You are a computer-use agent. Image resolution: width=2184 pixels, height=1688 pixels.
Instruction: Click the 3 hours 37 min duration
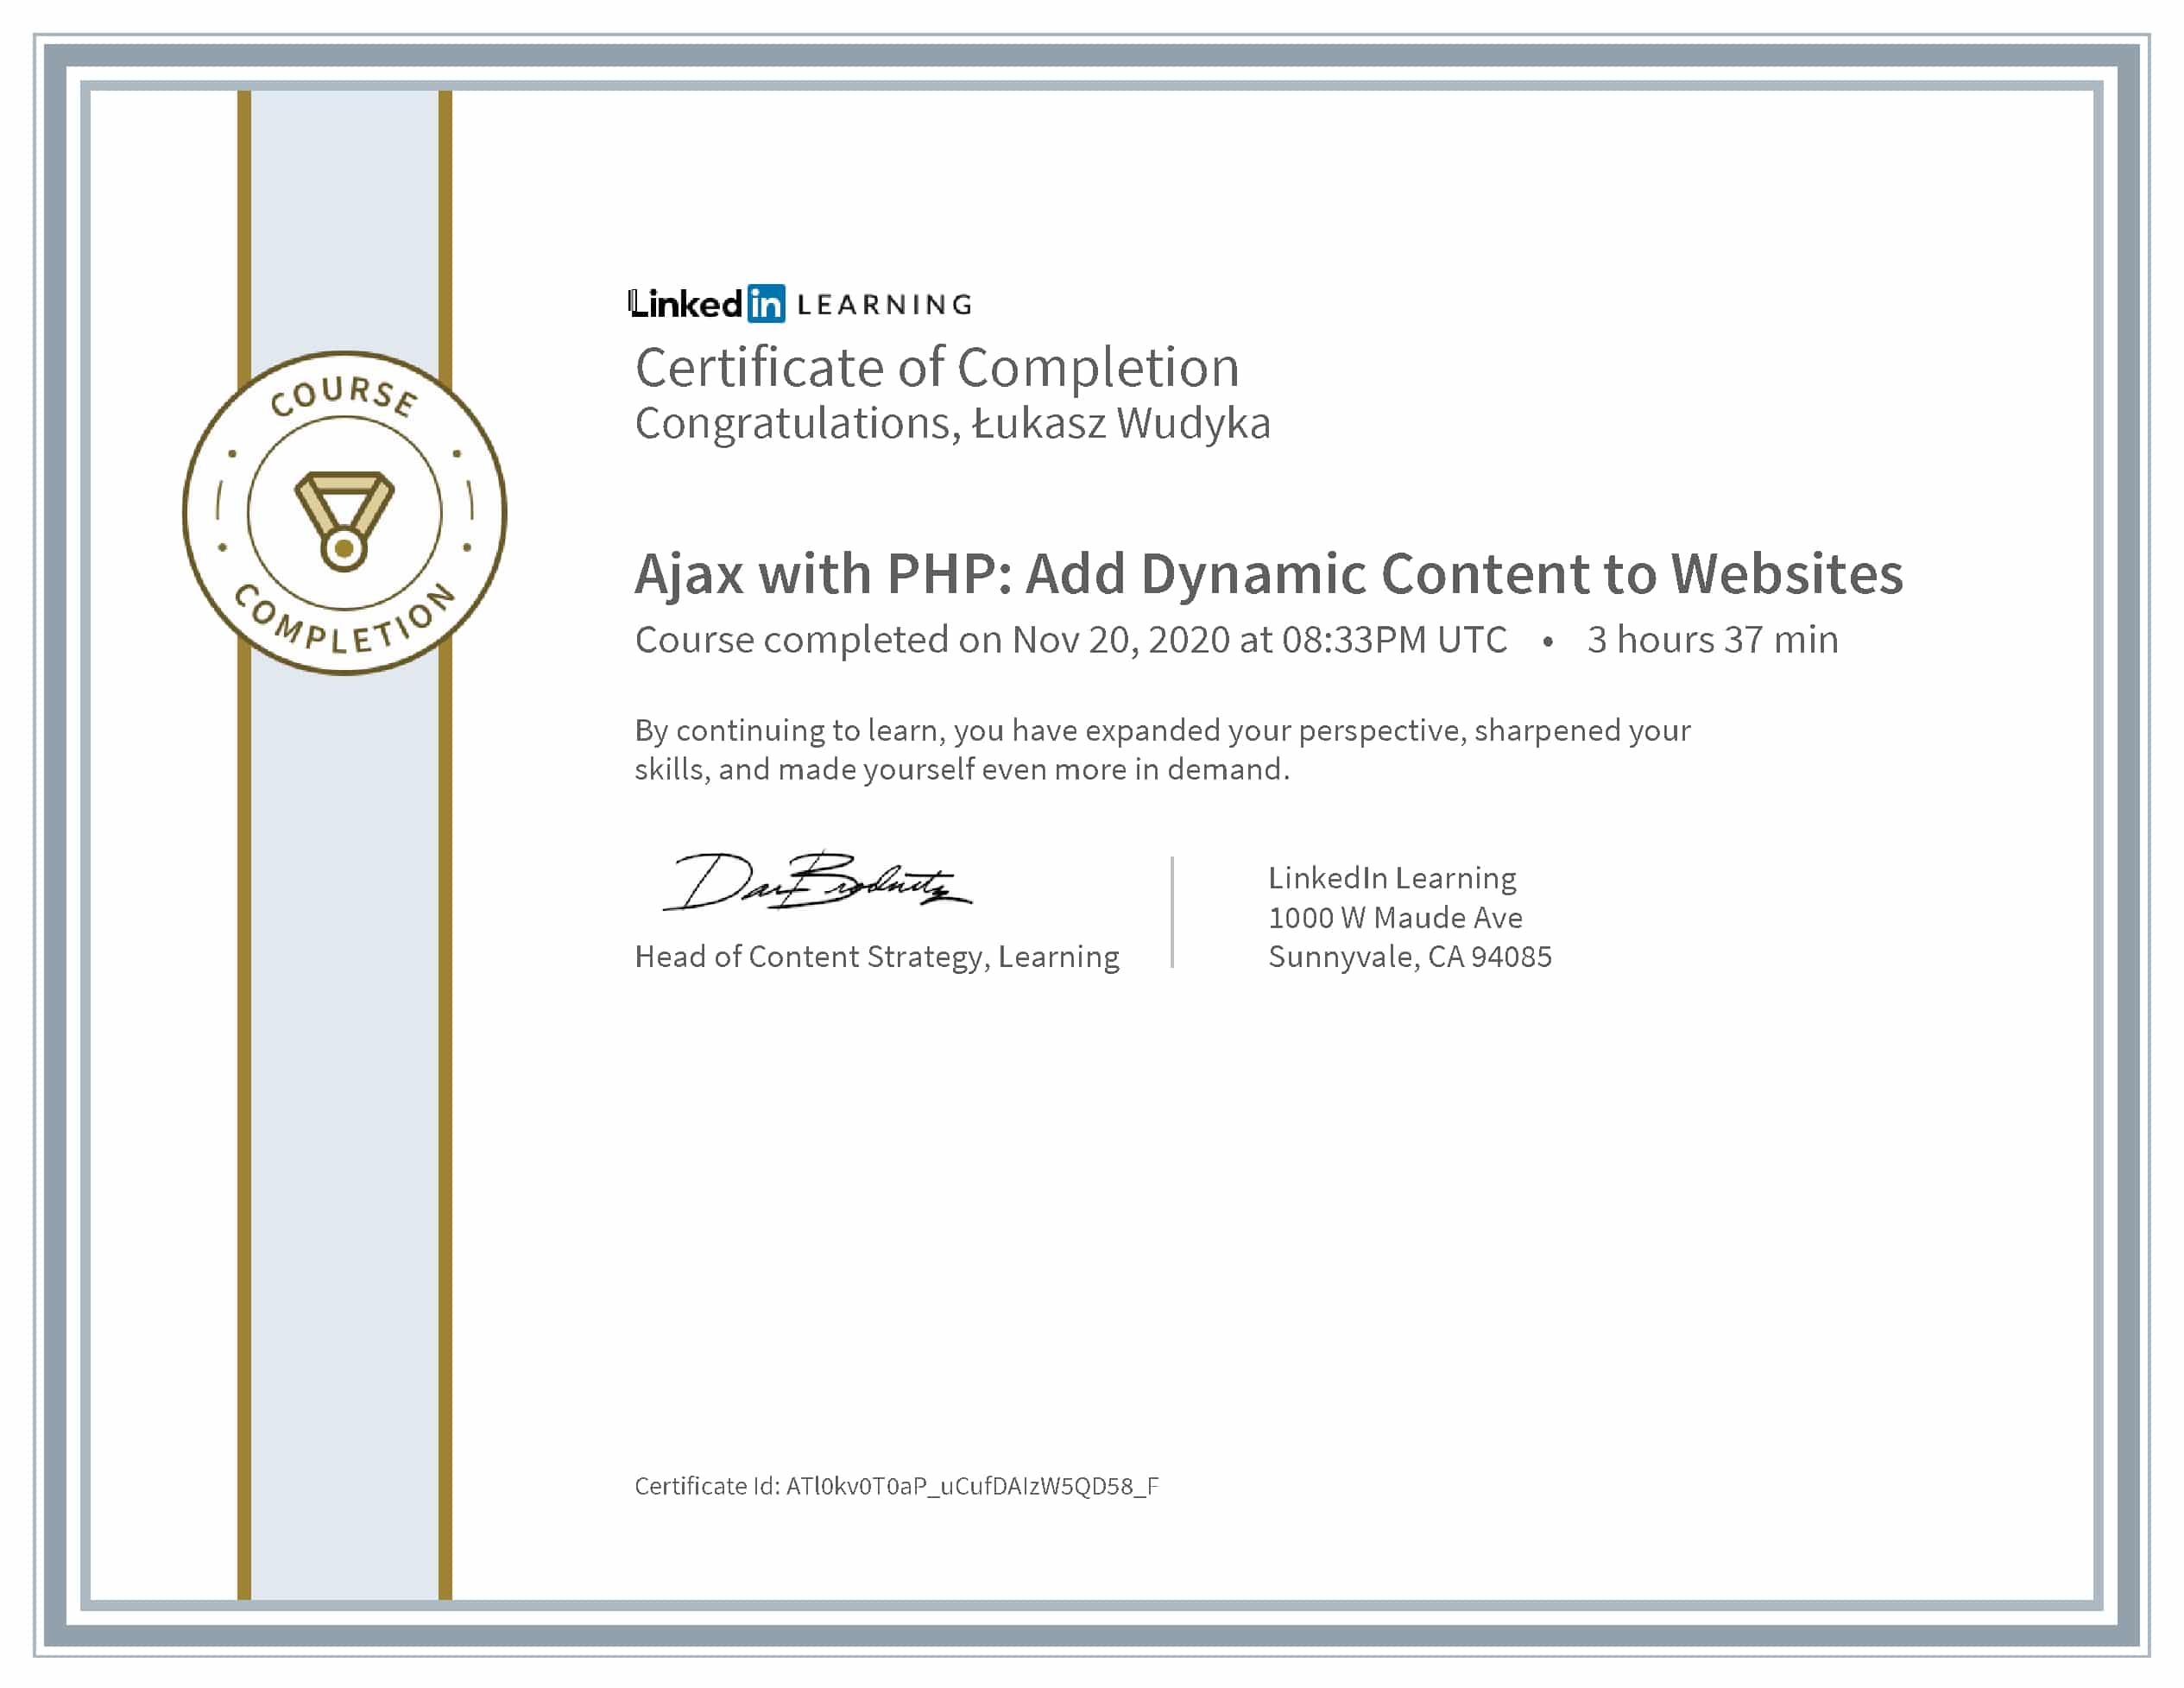[x=1712, y=640]
